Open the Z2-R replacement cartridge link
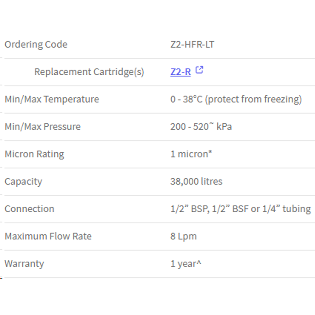 coord(180,72)
